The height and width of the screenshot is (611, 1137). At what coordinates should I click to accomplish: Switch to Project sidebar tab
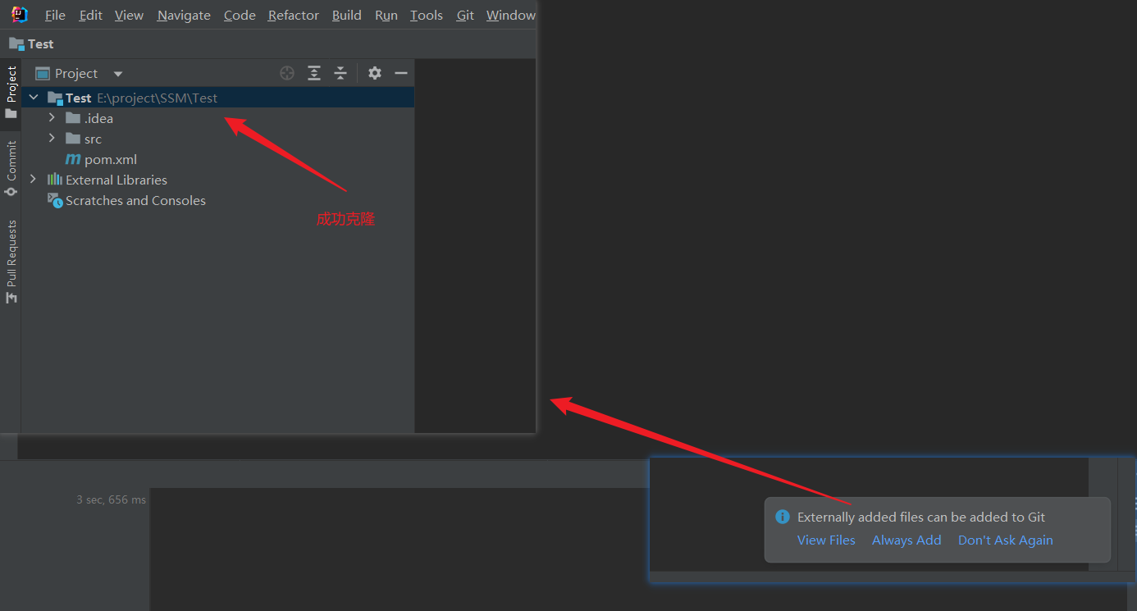pyautogui.click(x=11, y=93)
